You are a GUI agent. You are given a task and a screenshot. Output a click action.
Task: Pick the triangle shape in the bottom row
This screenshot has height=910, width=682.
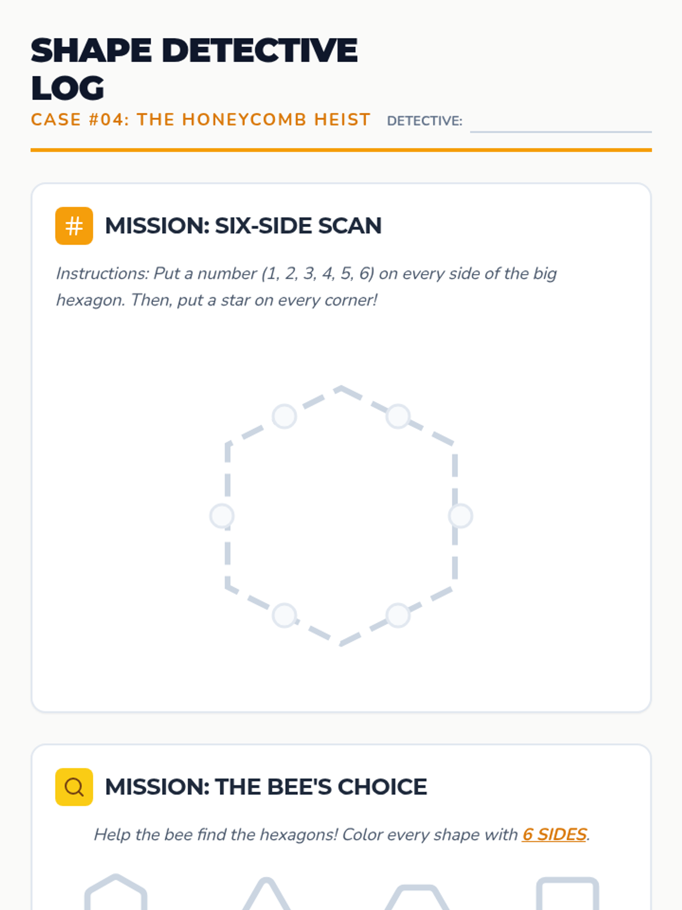[266, 899]
